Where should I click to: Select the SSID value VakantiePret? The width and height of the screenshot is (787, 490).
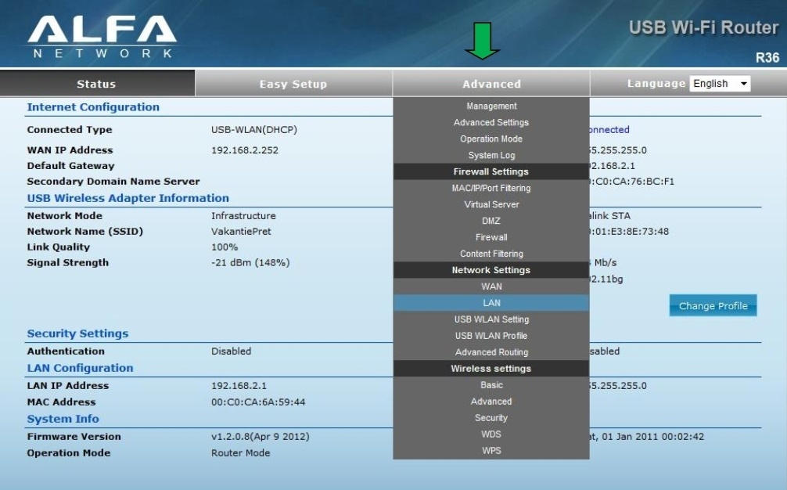[241, 232]
